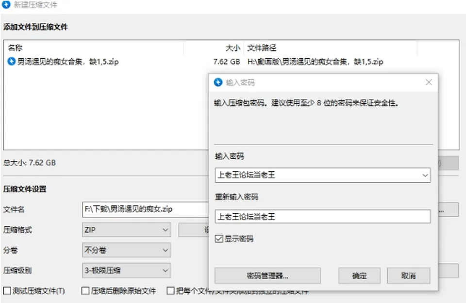This screenshot has width=466, height=303.
Task: Open the 密码管理器... button
Action: click(x=267, y=276)
